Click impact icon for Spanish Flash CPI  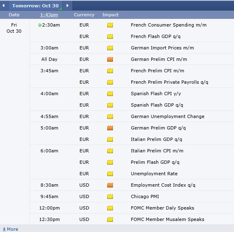coord(110,94)
